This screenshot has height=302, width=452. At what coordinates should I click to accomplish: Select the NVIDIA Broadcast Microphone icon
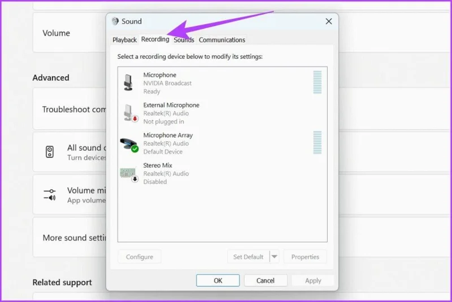[x=128, y=82]
